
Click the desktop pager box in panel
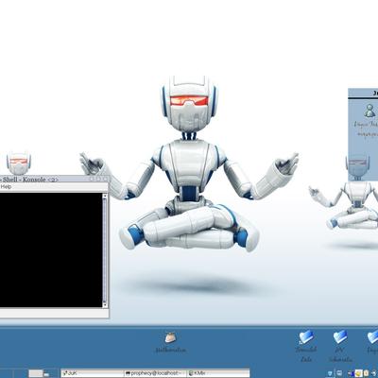36,373
